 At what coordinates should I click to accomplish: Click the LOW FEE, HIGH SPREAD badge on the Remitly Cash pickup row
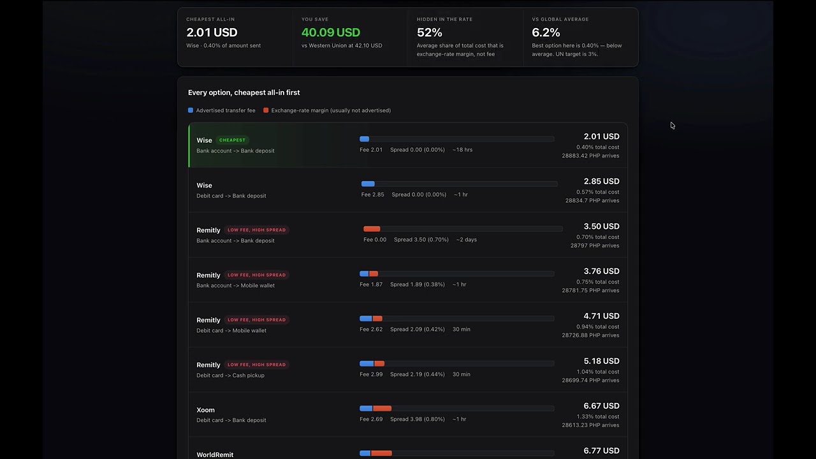coord(256,365)
